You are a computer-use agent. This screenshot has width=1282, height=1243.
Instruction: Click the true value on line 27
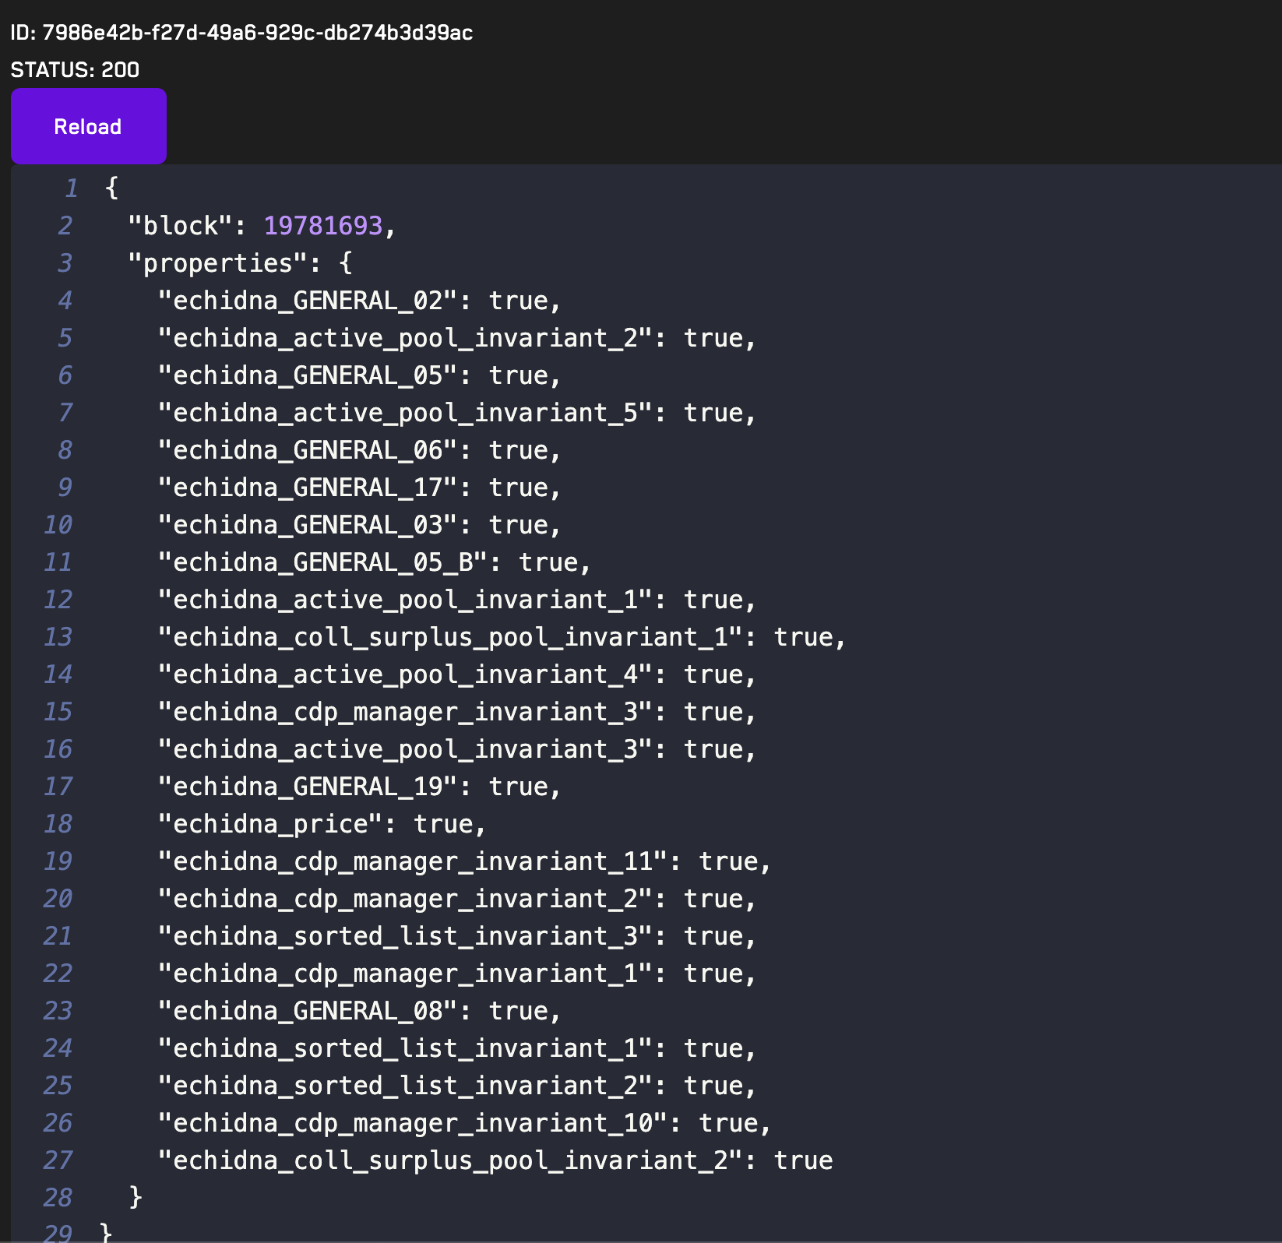click(803, 1160)
